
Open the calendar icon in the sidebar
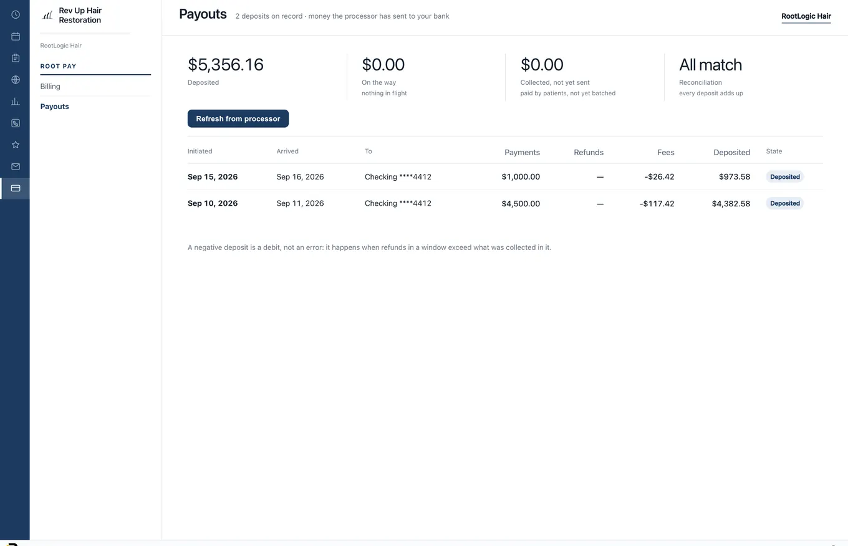click(15, 36)
